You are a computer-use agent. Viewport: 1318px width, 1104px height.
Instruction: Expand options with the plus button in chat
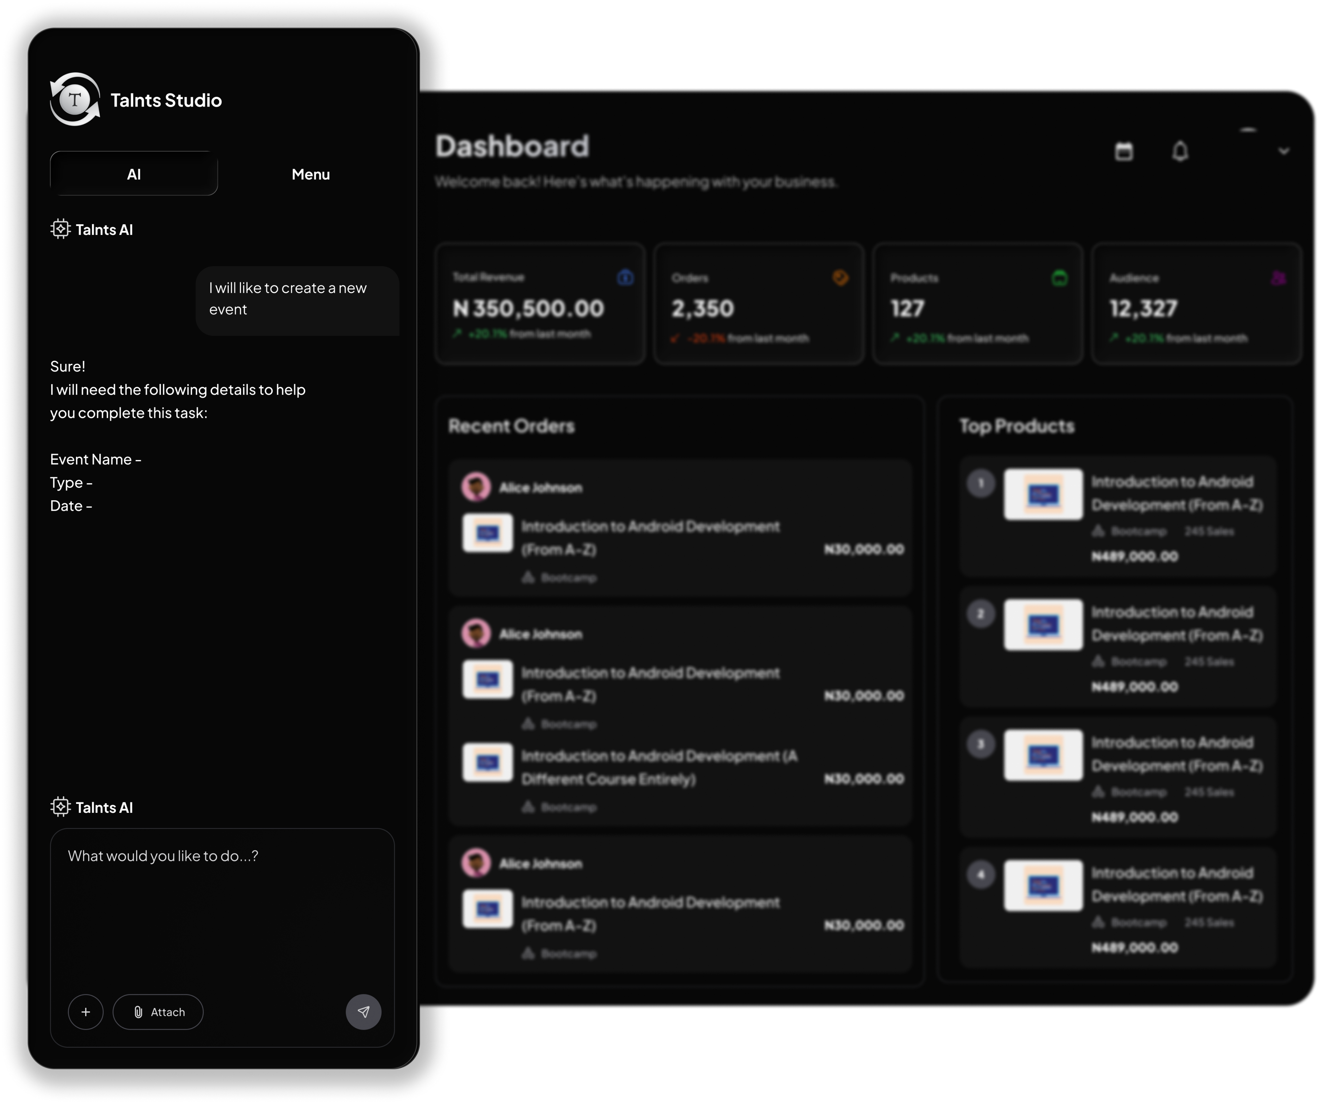pos(86,1011)
